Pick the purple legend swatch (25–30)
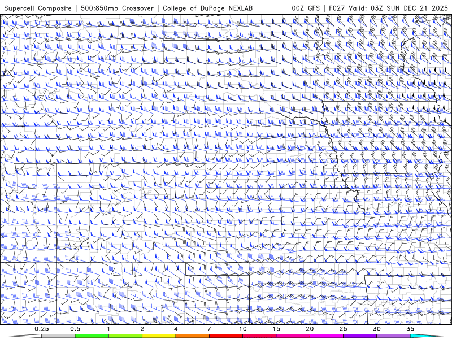 pos(360,336)
